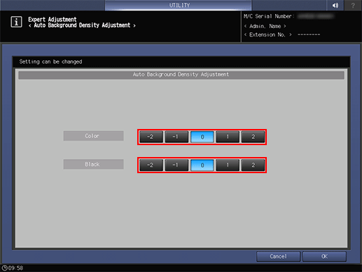Set Black density to 1

pyautogui.click(x=228, y=165)
